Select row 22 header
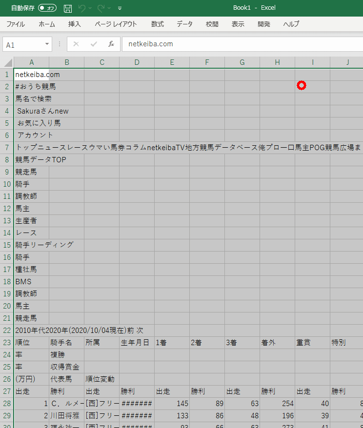363x428 pixels. pos(7,331)
